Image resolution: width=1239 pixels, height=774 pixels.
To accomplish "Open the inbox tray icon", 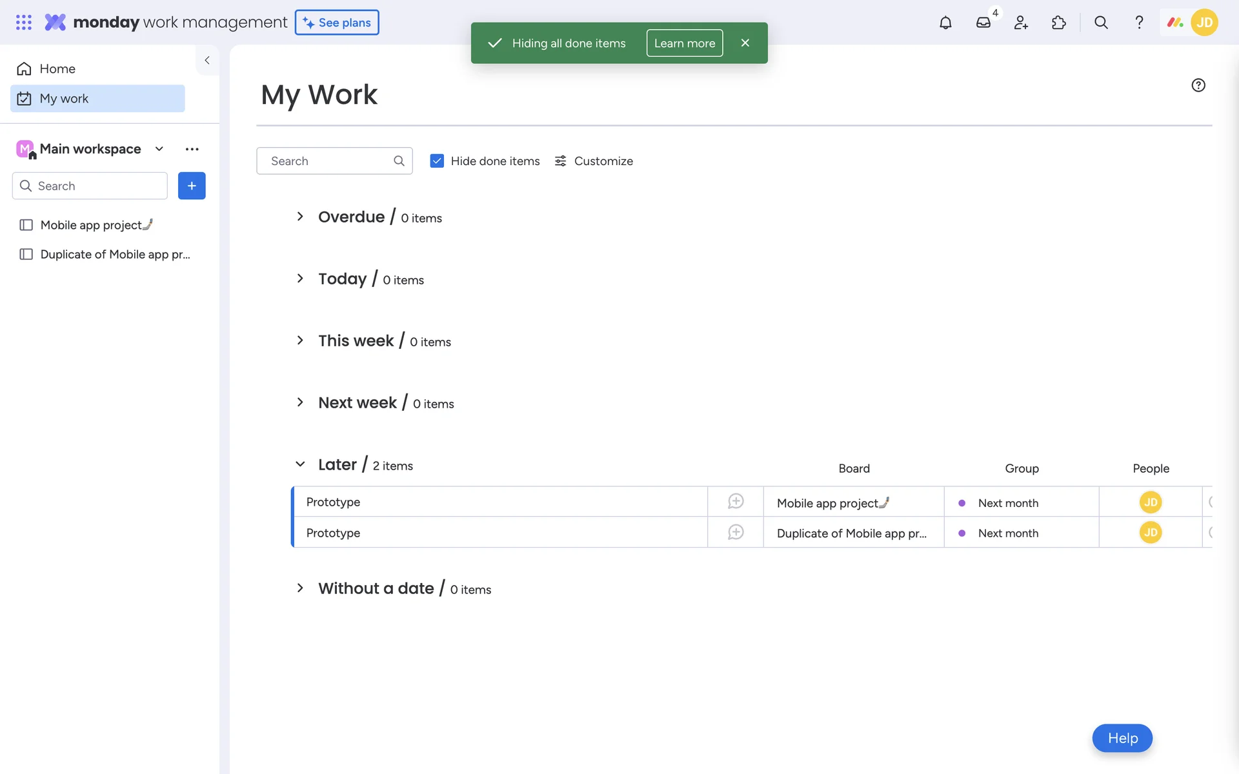I will (x=983, y=23).
